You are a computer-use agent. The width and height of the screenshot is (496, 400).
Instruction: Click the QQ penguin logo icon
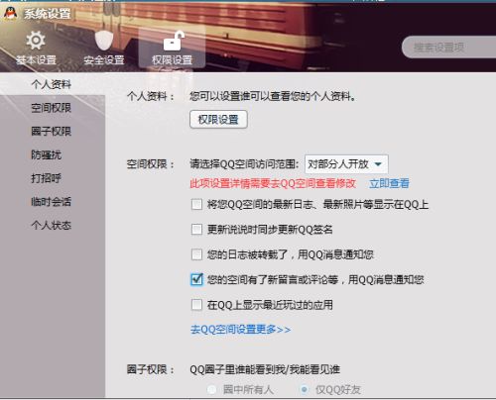(x=11, y=14)
